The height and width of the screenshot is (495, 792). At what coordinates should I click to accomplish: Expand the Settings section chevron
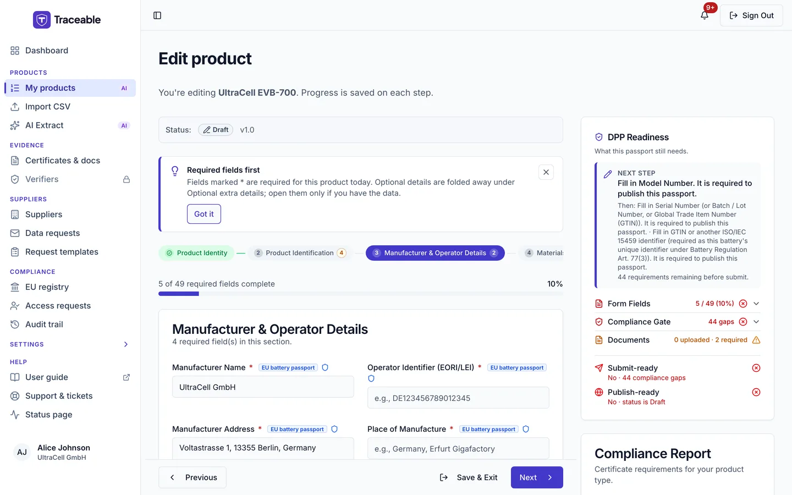[126, 344]
